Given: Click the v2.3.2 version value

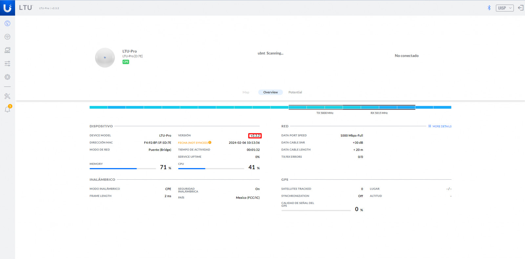Looking at the screenshot, I should coord(255,136).
